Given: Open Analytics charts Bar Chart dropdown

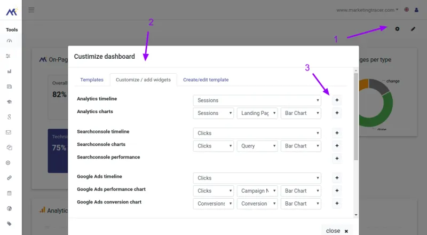Looking at the screenshot, I should 301,113.
